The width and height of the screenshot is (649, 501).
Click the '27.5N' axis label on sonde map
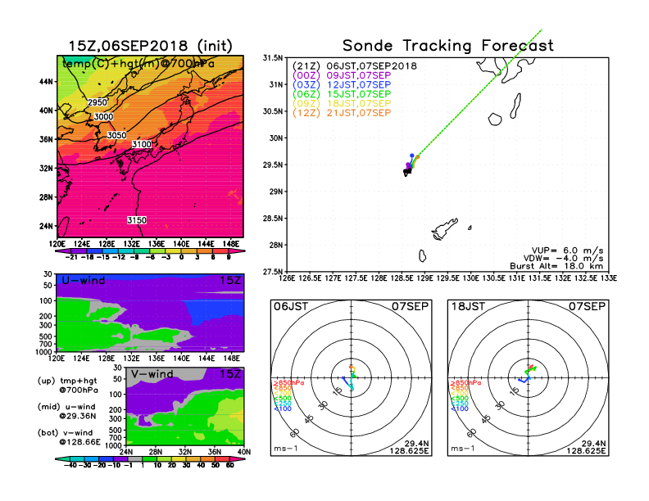(273, 272)
